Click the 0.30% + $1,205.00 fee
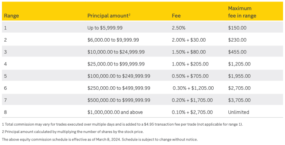Viewport: 285px width, 145px height. click(193, 88)
